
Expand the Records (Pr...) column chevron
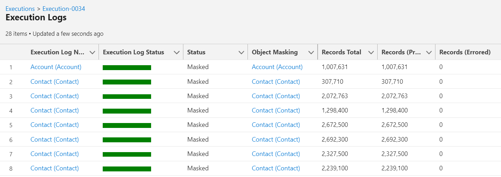click(428, 53)
